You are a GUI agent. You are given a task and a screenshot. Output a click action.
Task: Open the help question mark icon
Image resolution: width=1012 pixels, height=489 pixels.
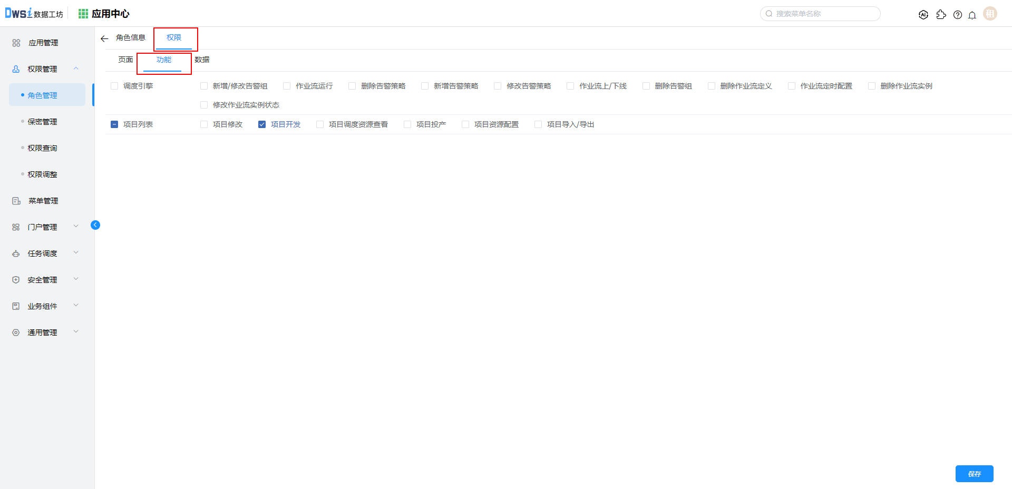tap(958, 15)
